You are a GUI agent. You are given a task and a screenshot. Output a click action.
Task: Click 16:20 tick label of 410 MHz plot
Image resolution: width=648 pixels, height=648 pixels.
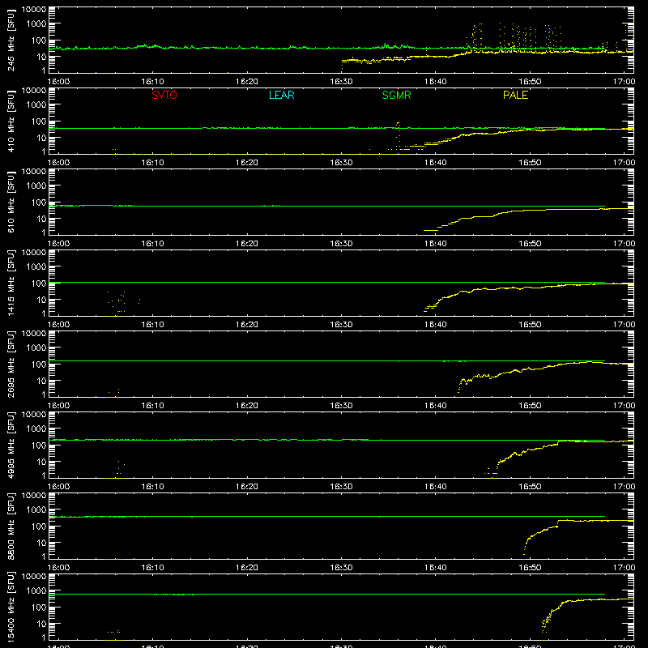coord(247,163)
